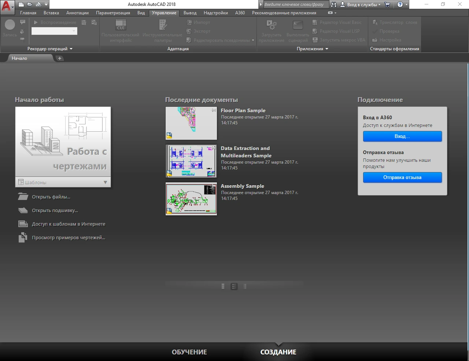The width and height of the screenshot is (469, 361).
Task: Open the Assembly Sample thumbnail
Action: [191, 199]
